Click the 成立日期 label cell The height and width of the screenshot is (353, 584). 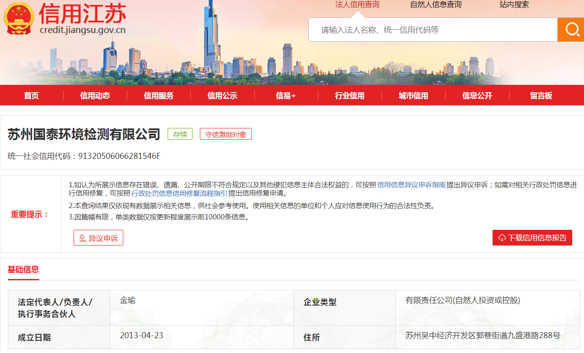coord(59,337)
